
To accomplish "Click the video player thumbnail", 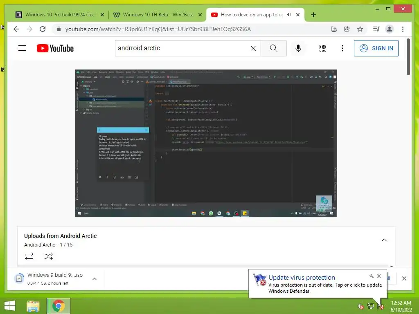I will point(206,143).
